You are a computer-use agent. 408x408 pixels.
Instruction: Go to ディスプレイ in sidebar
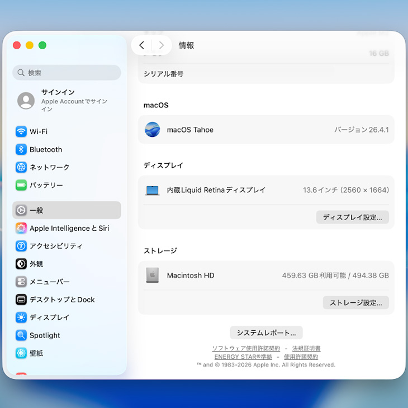point(49,317)
